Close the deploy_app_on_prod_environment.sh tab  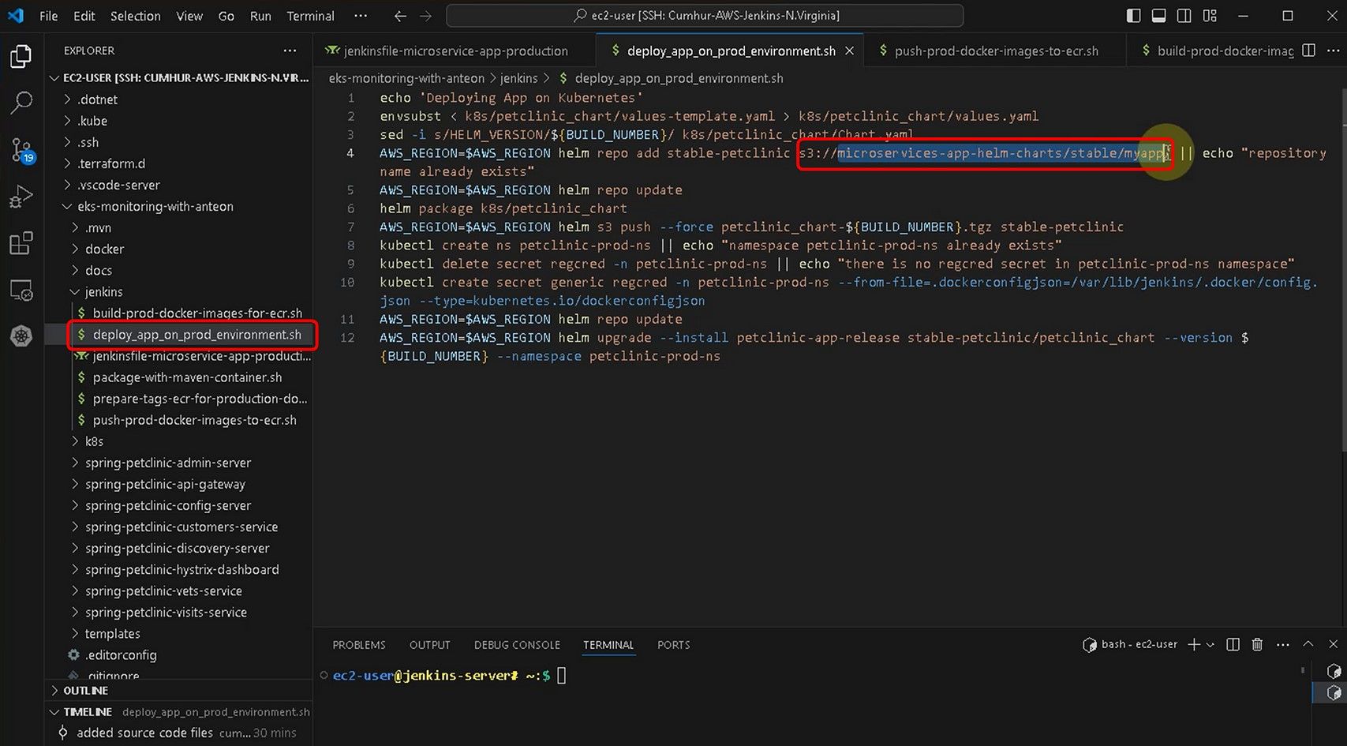pos(849,51)
